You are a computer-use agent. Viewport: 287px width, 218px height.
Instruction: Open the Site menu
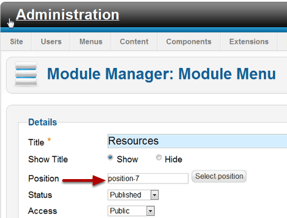(16, 42)
